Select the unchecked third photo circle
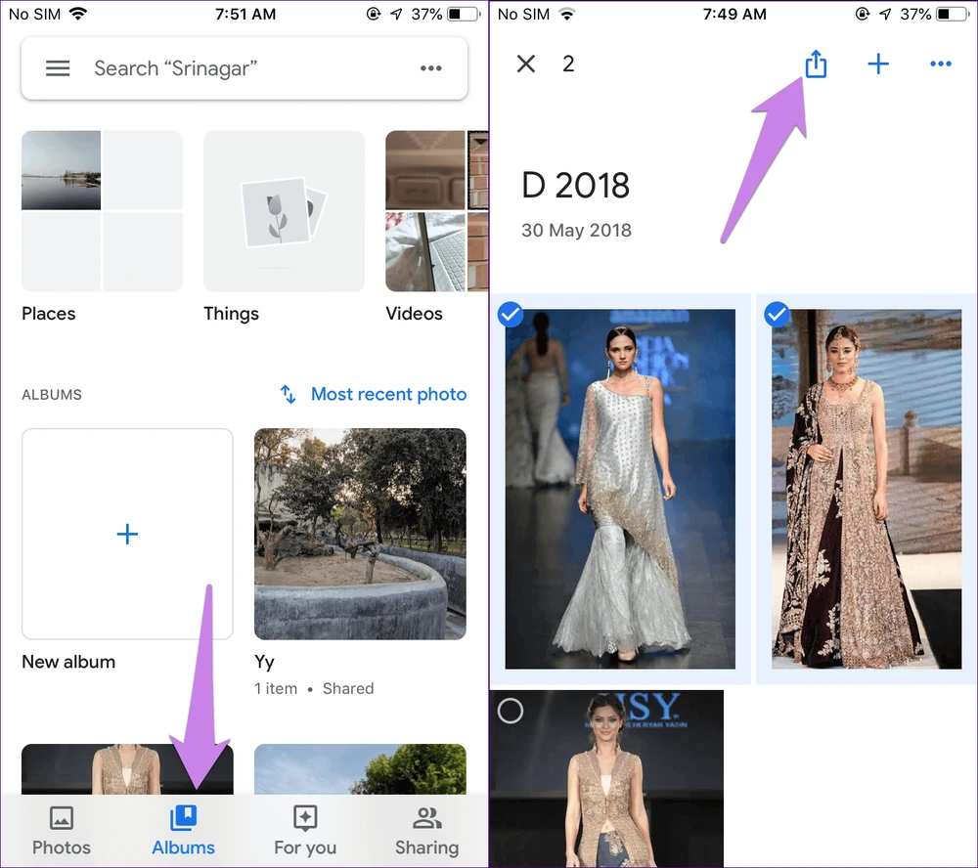The width and height of the screenshot is (978, 868). pos(511,712)
